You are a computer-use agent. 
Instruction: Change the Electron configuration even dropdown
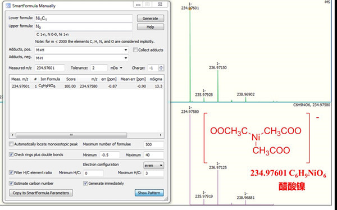[153, 166]
